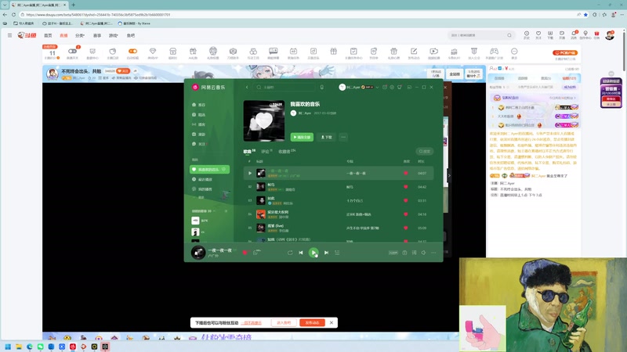627x352 pixels.
Task: Click the now-playing album disc thumbnail
Action: pos(198,252)
